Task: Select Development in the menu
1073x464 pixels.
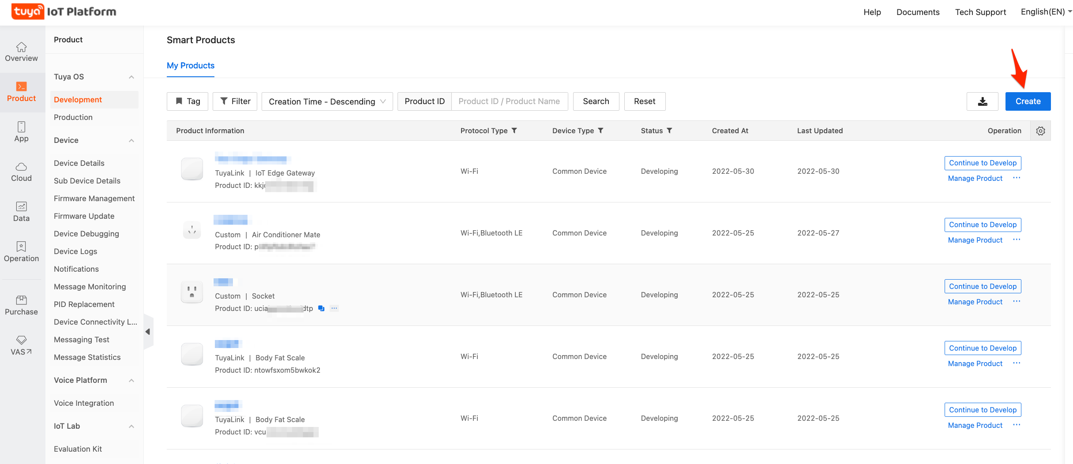Action: pos(94,100)
